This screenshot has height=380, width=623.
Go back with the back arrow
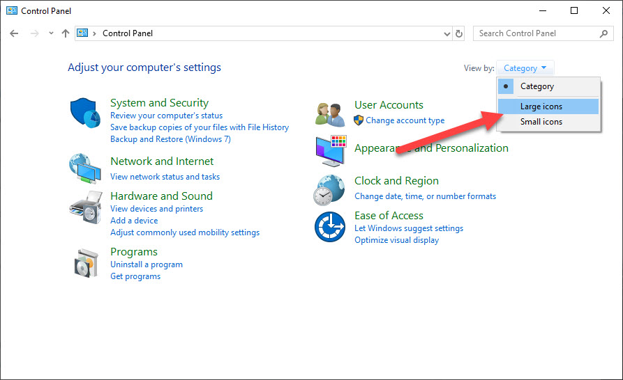point(14,33)
